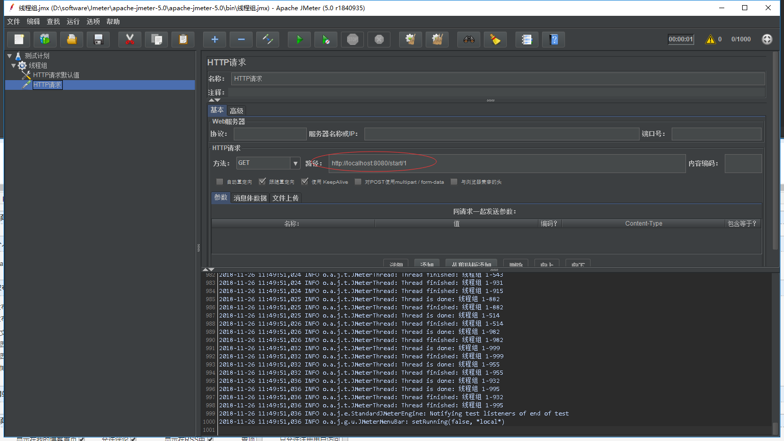Screen dimensions: 784x441
Task: Select the 消息体数据 tab
Action: (x=250, y=198)
